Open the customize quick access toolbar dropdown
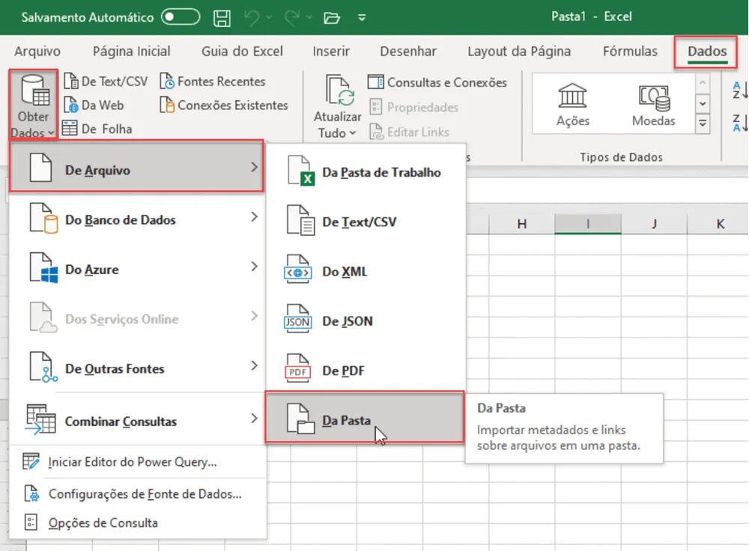 point(362,18)
